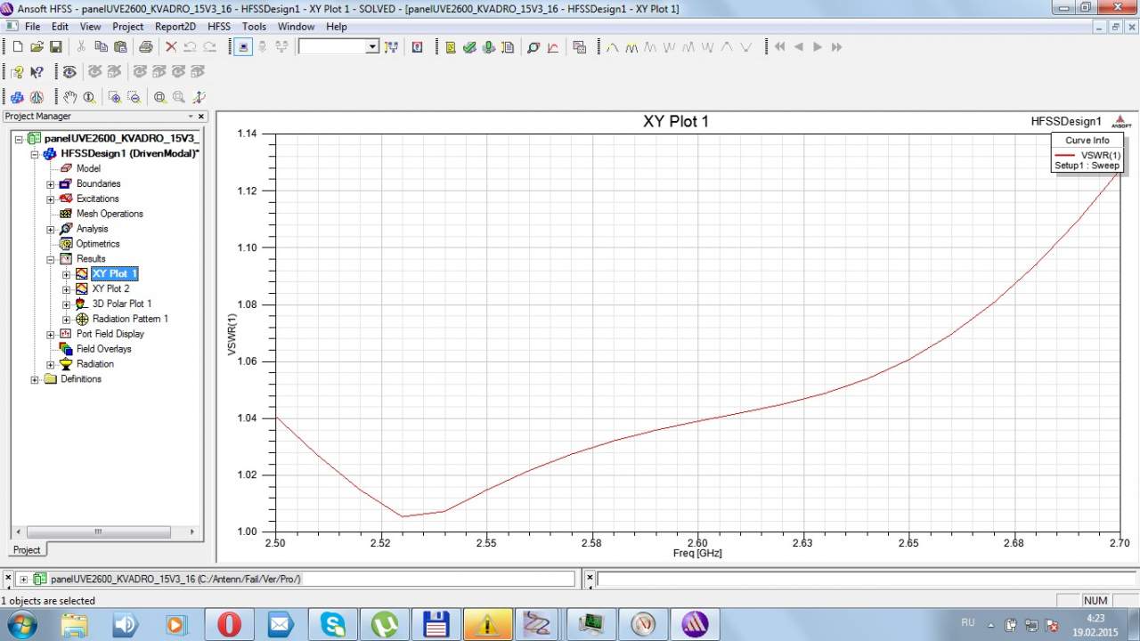The height and width of the screenshot is (641, 1140).
Task: Open the HFSS menu
Action: (x=218, y=27)
